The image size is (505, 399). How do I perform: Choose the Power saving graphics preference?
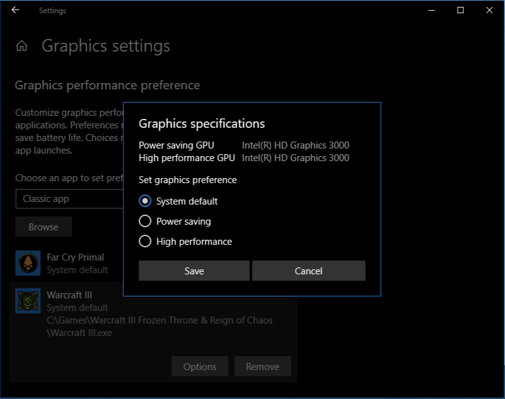[145, 221]
